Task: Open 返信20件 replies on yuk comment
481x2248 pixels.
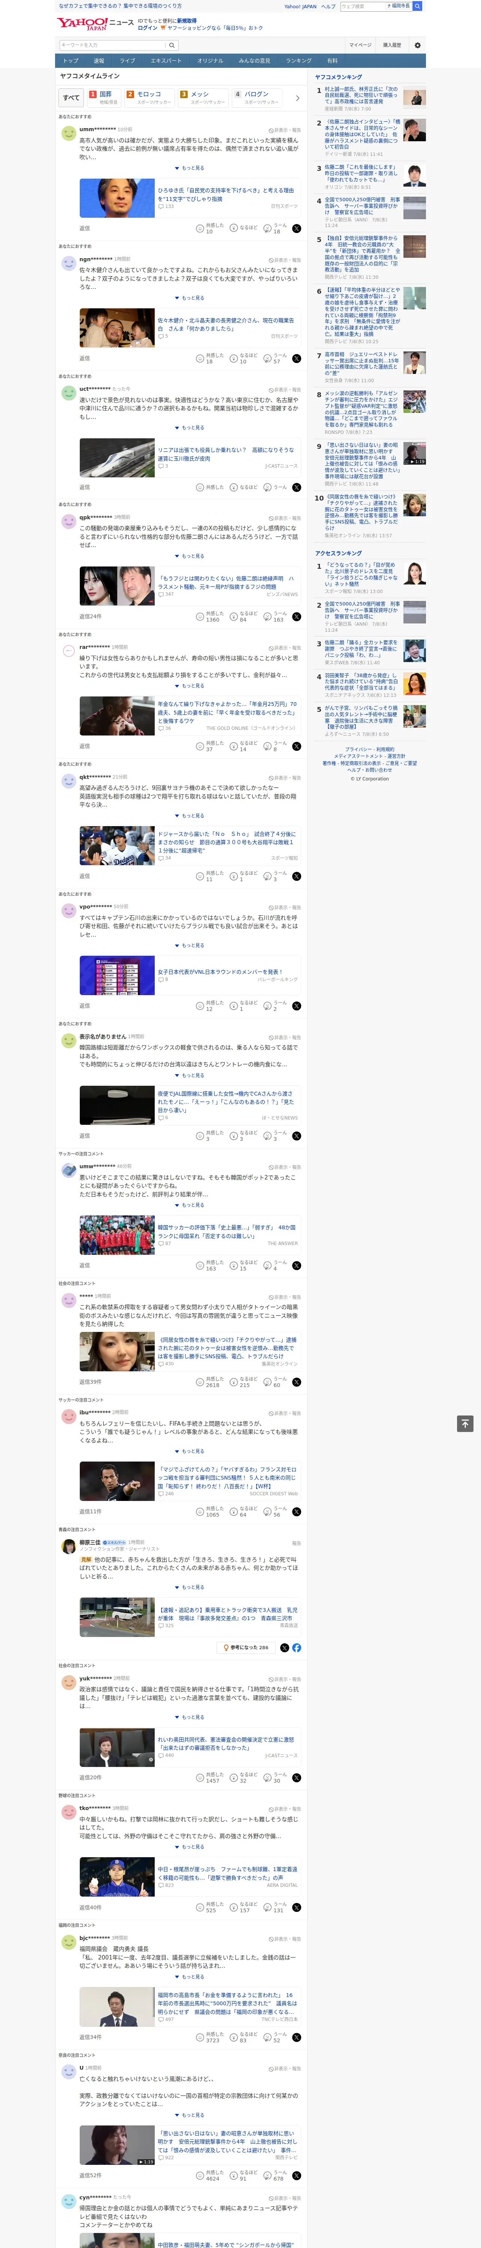Action: (x=90, y=1778)
